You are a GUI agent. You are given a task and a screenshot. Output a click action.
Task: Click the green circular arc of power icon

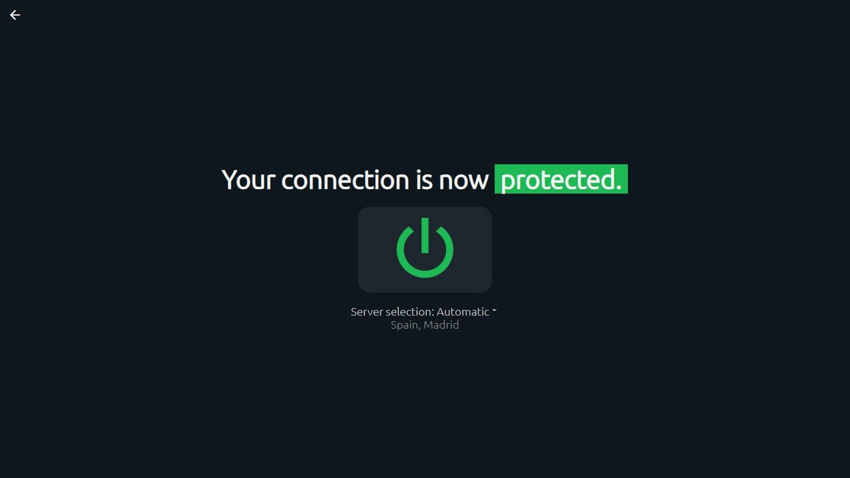point(425,271)
